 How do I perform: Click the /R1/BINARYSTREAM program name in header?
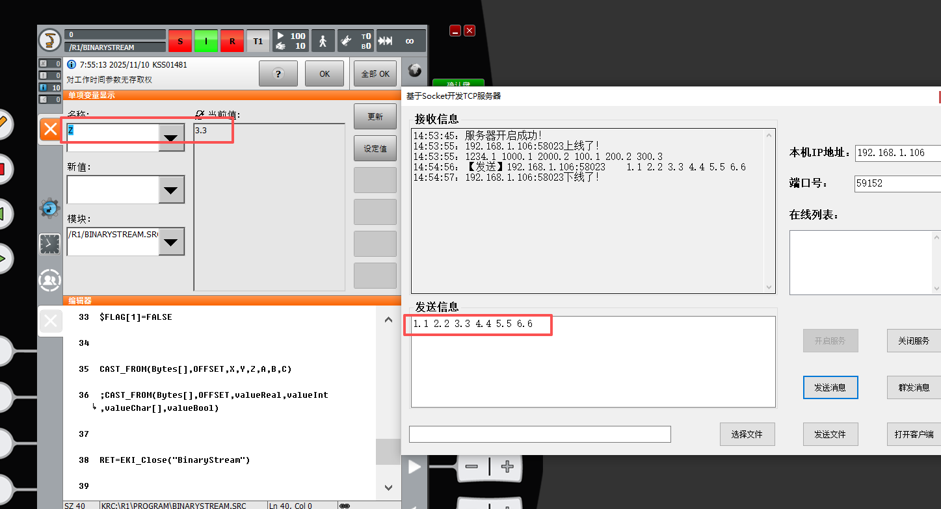pos(115,47)
